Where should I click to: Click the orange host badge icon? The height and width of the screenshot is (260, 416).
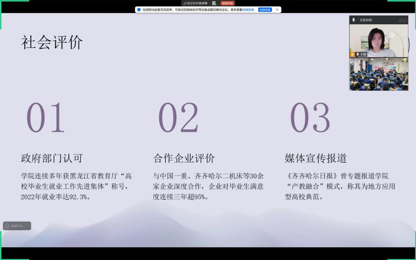pos(352,54)
